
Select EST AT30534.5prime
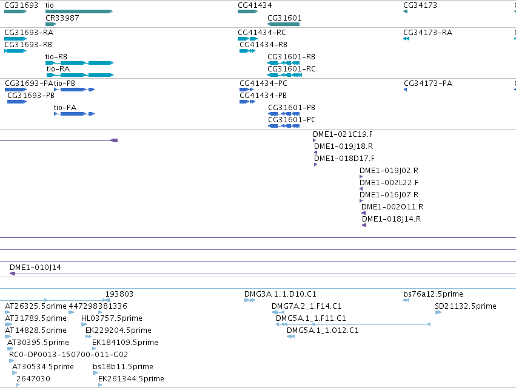click(15, 373)
